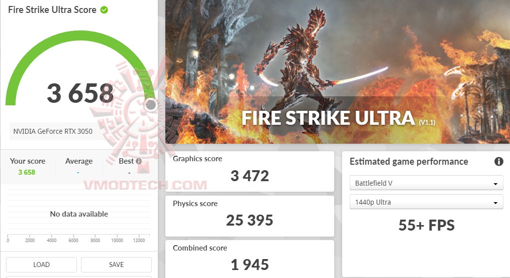510x278 pixels.
Task: Select the Graphics score card
Action: tap(249, 171)
